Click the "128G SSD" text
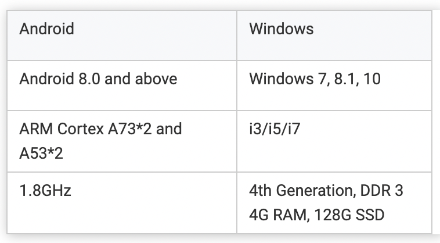This screenshot has width=440, height=243. click(x=349, y=215)
